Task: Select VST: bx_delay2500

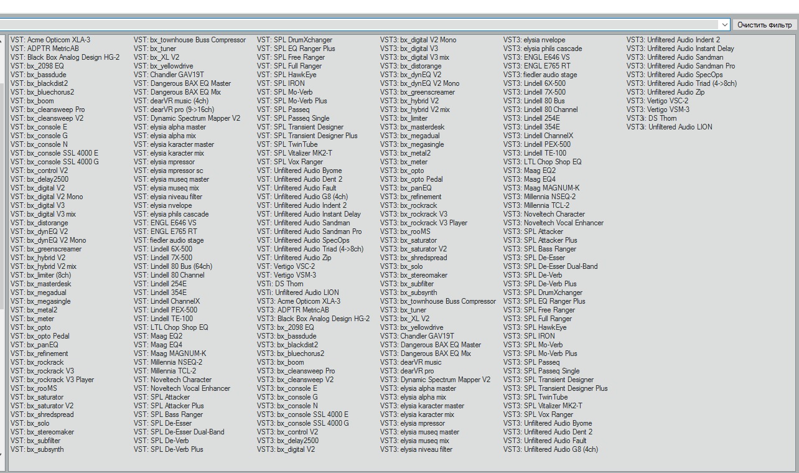Action: (x=40, y=179)
